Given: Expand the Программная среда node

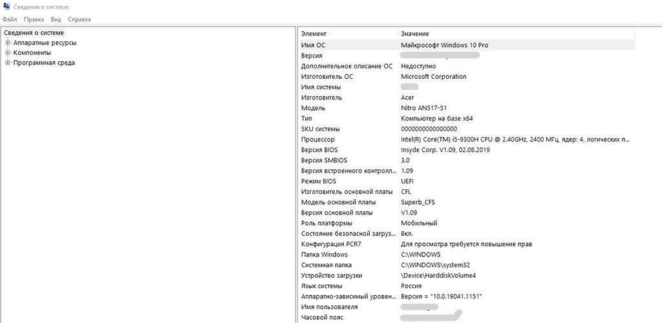Looking at the screenshot, I should (8, 63).
